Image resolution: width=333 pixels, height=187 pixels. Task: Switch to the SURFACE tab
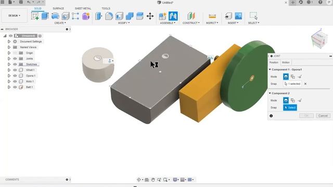58,8
